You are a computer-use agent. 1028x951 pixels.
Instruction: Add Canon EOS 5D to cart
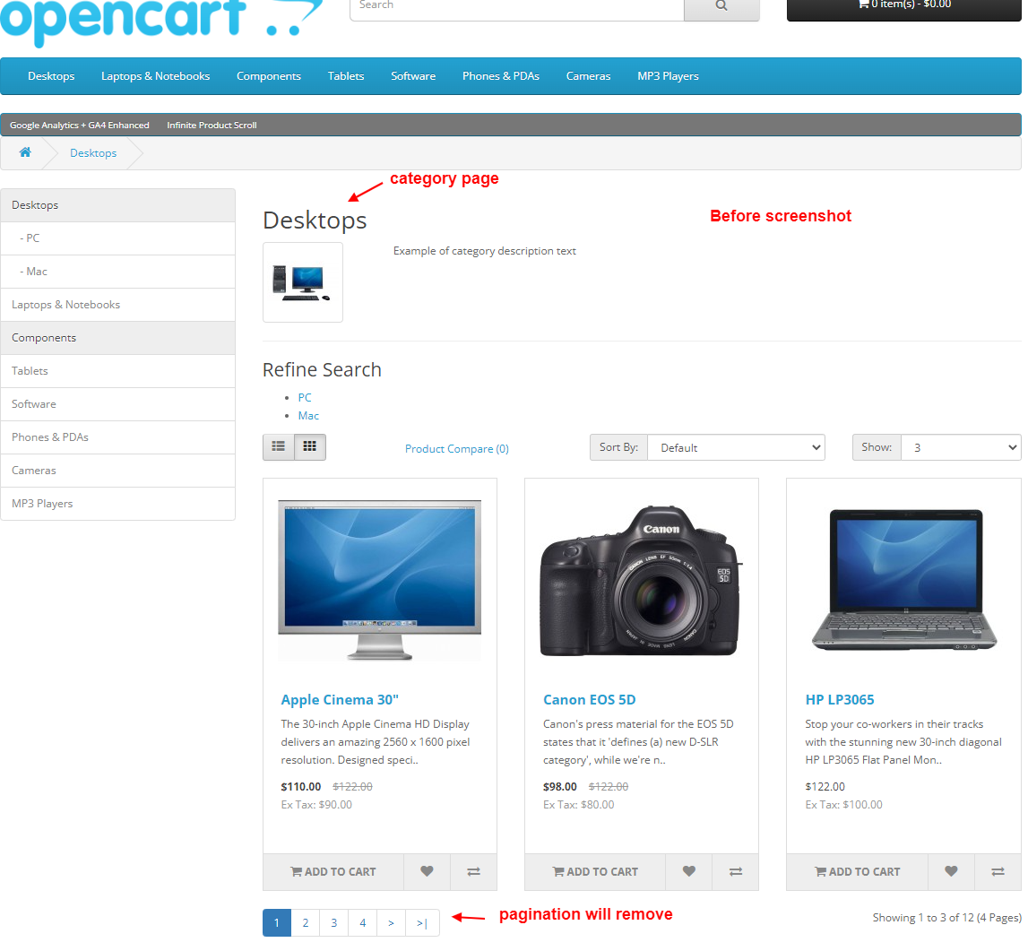(x=595, y=871)
